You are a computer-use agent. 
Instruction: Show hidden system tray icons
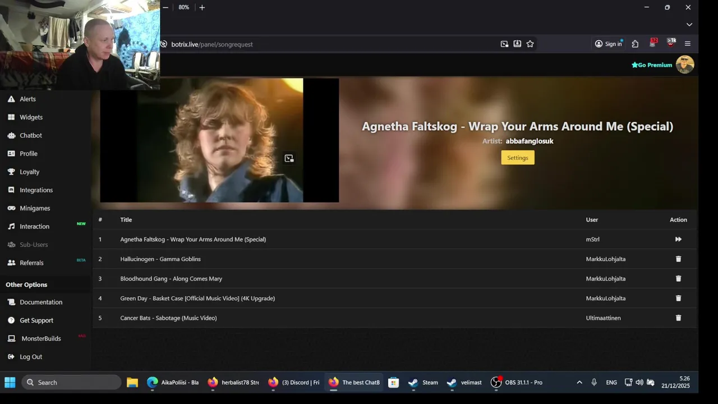579,382
